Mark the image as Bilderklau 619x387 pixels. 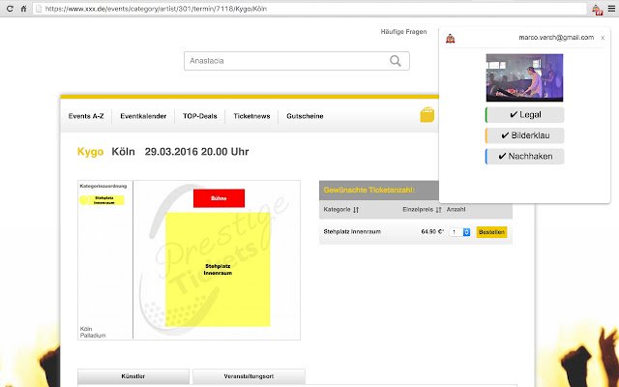point(524,135)
